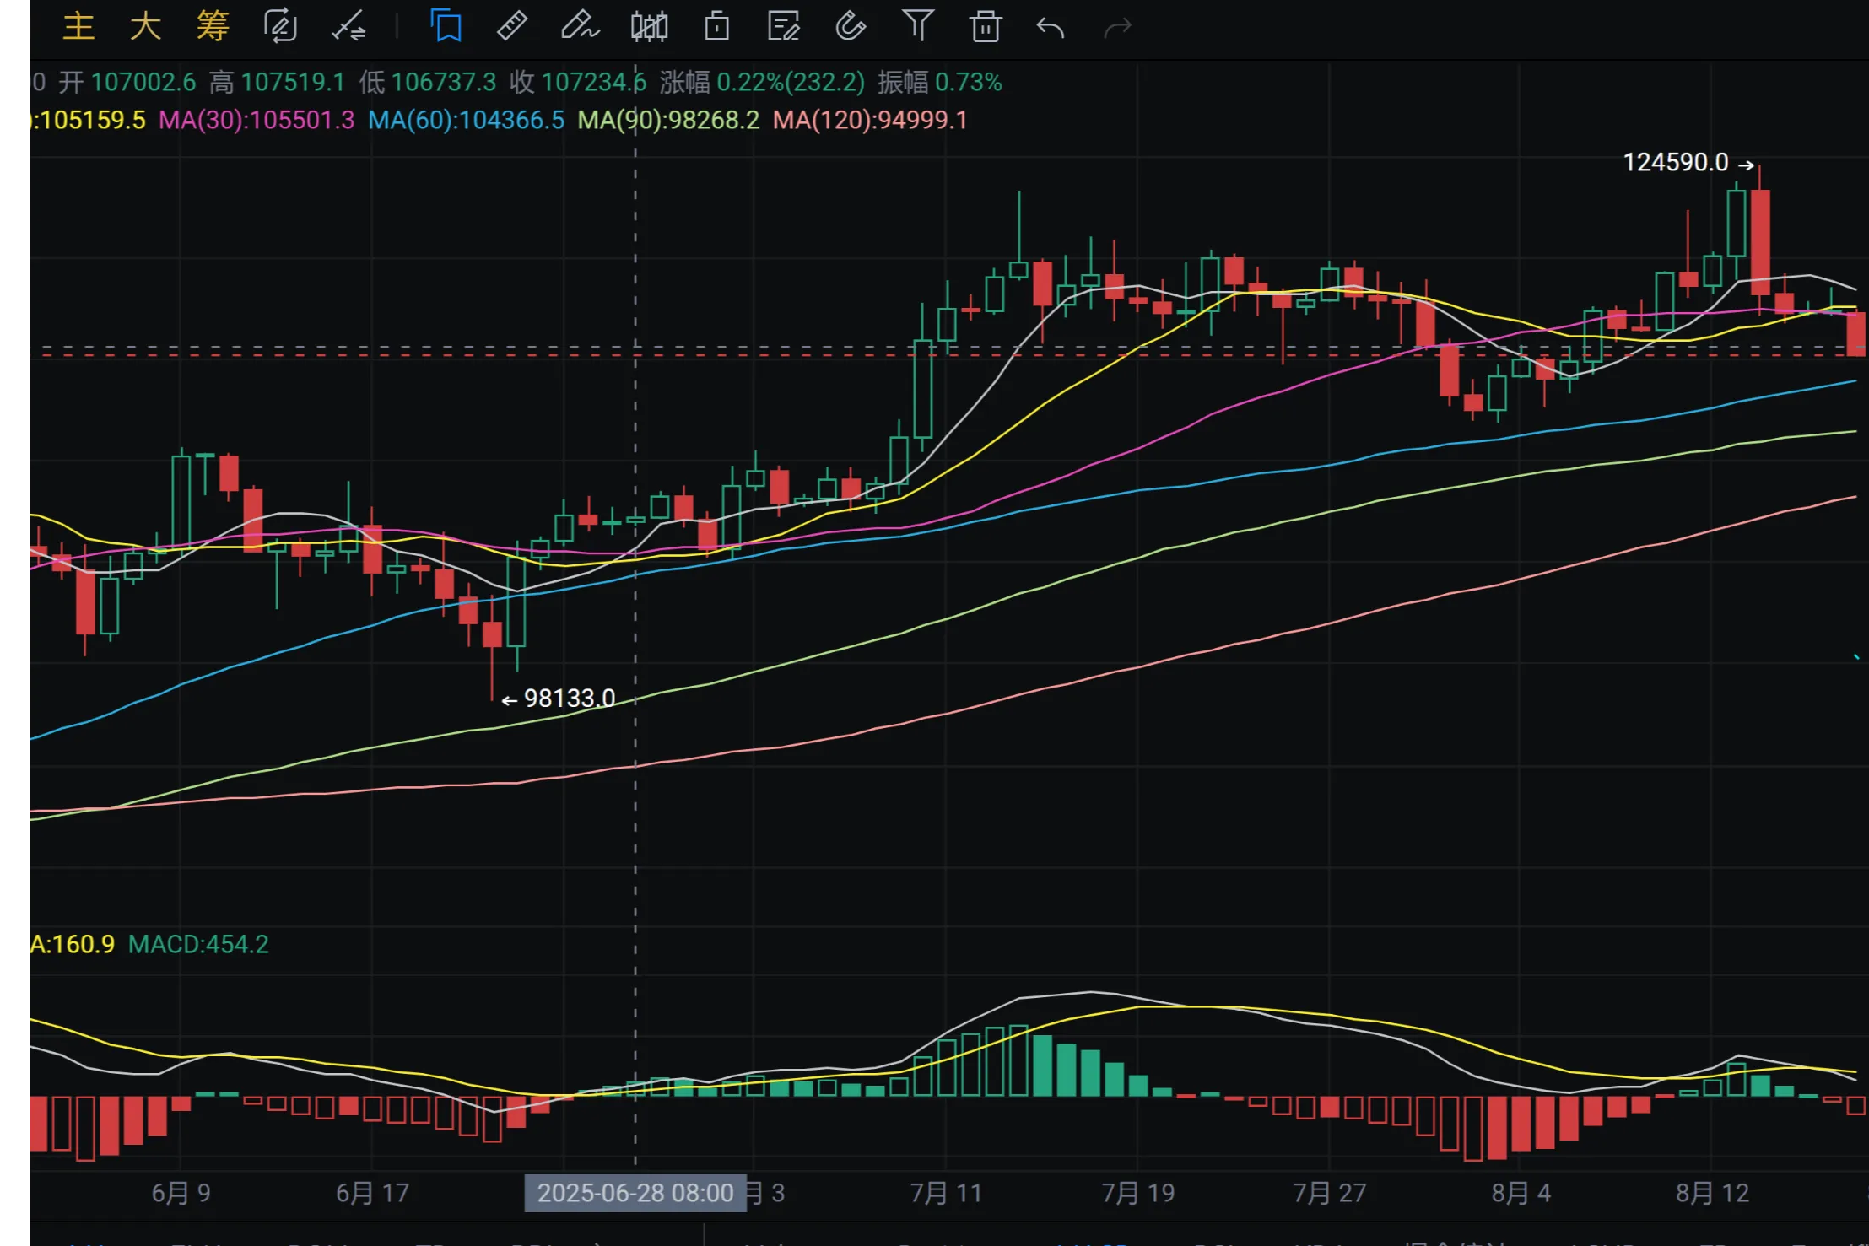1869x1246 pixels.
Task: Click the blue bookmark icon
Action: click(446, 26)
